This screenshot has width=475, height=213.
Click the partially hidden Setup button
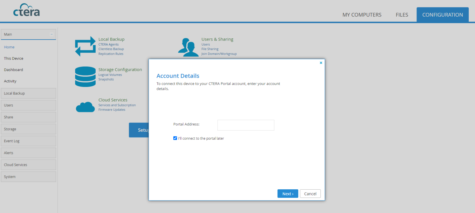pyautogui.click(x=139, y=130)
